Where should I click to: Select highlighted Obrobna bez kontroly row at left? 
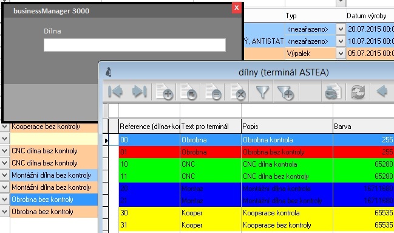click(x=54, y=200)
